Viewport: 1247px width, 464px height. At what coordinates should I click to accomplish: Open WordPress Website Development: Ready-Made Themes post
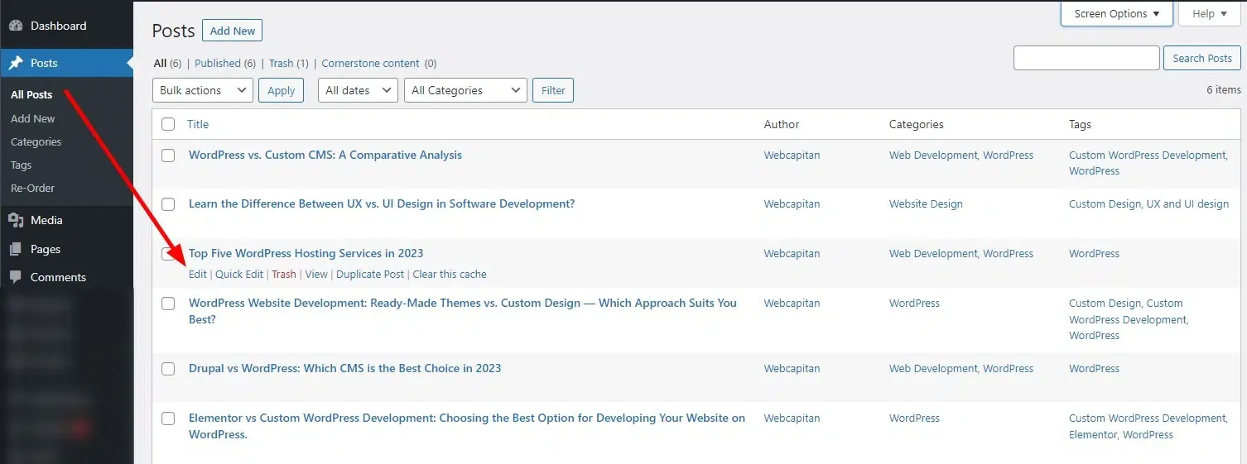(463, 311)
